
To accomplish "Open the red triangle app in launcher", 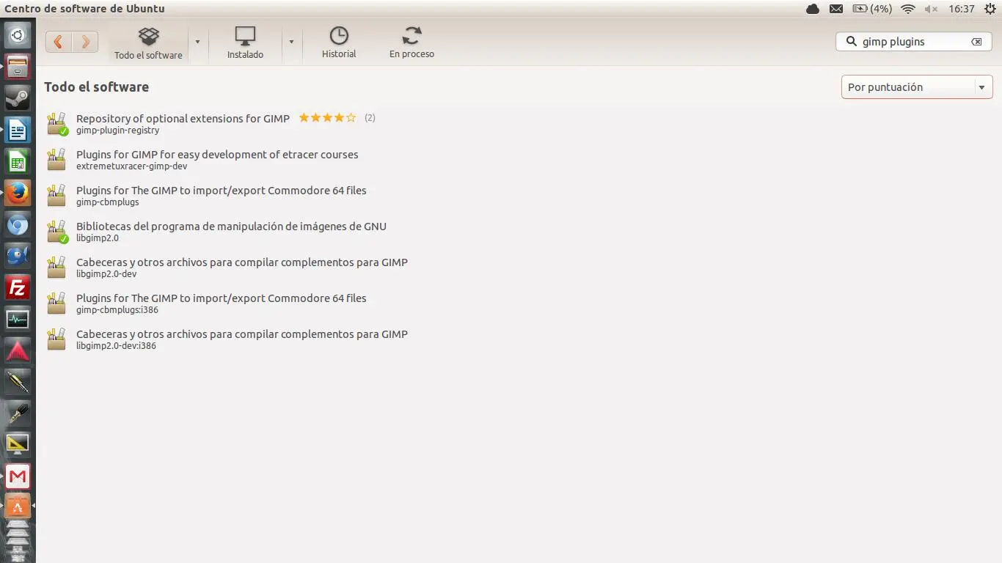I will pos(18,350).
